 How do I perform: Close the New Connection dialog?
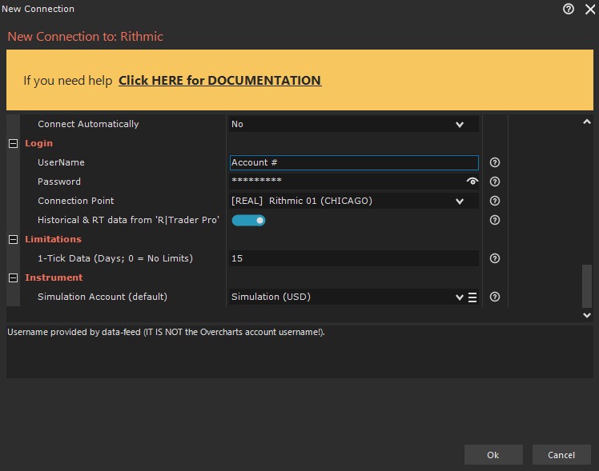[x=590, y=9]
